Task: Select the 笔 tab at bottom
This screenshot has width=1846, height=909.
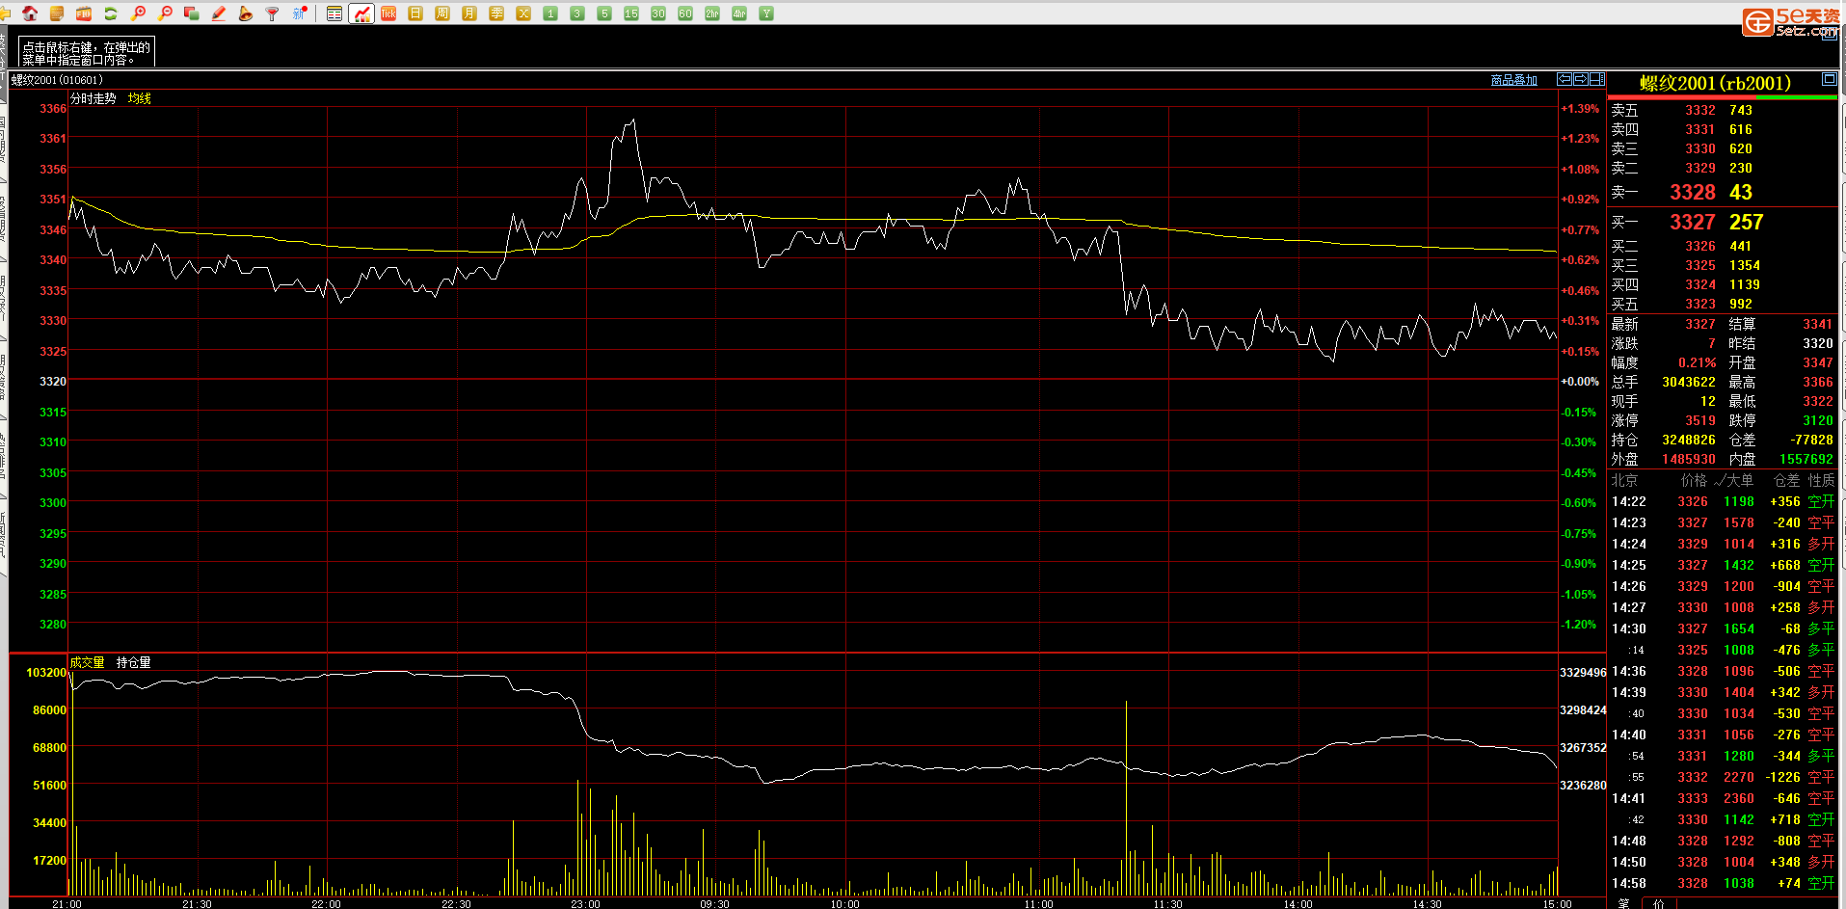Action: point(1624,903)
